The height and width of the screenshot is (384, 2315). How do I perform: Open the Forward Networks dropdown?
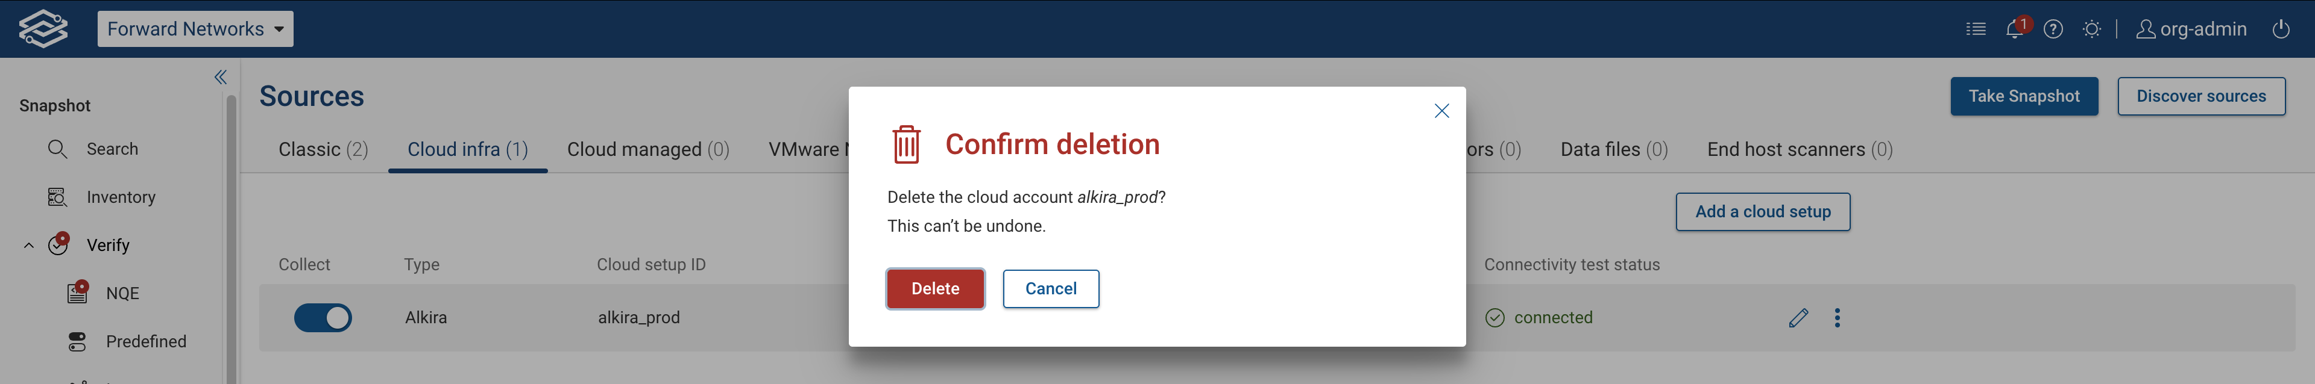click(195, 28)
